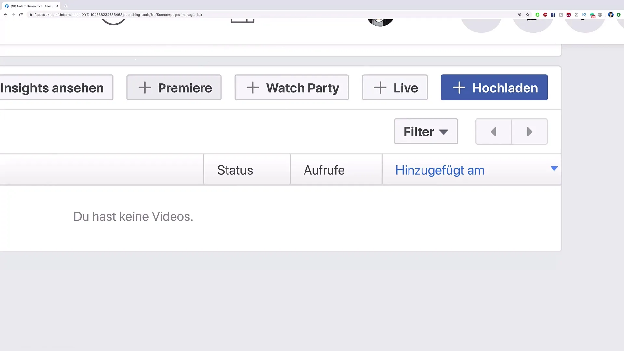The width and height of the screenshot is (624, 351).
Task: Click the lock icon in the address bar
Action: click(31, 15)
